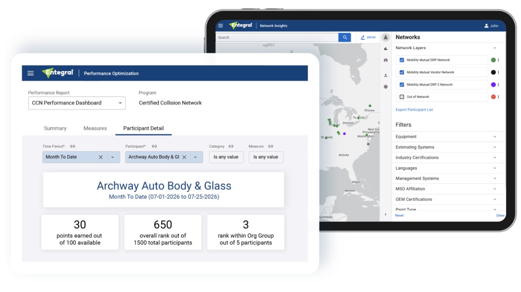Image resolution: width=521 pixels, height=292 pixels.
Task: Click the Entegral logo in Network Insights header
Action: [x=241, y=25]
